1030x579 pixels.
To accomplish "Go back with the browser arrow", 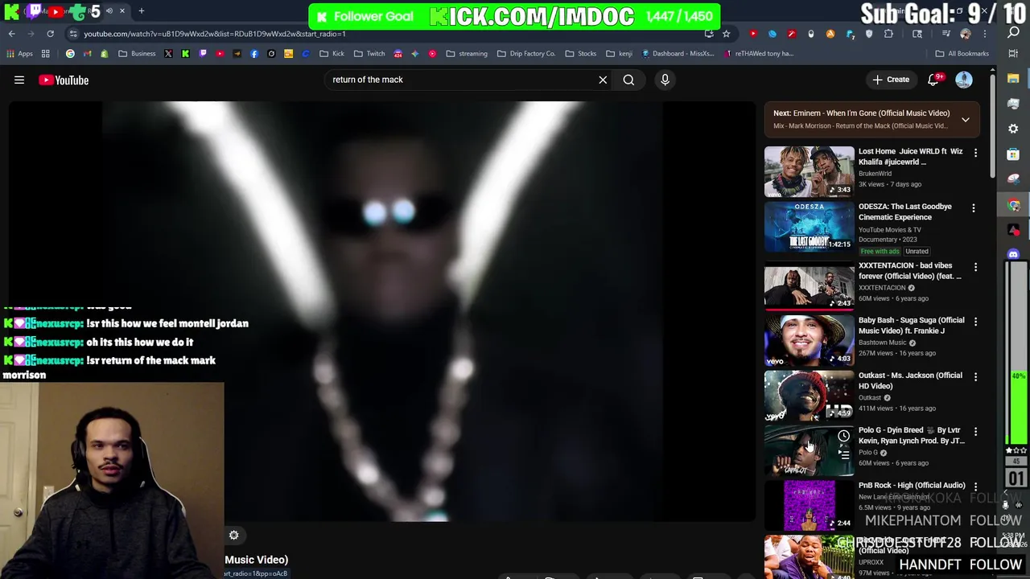I will pyautogui.click(x=12, y=34).
